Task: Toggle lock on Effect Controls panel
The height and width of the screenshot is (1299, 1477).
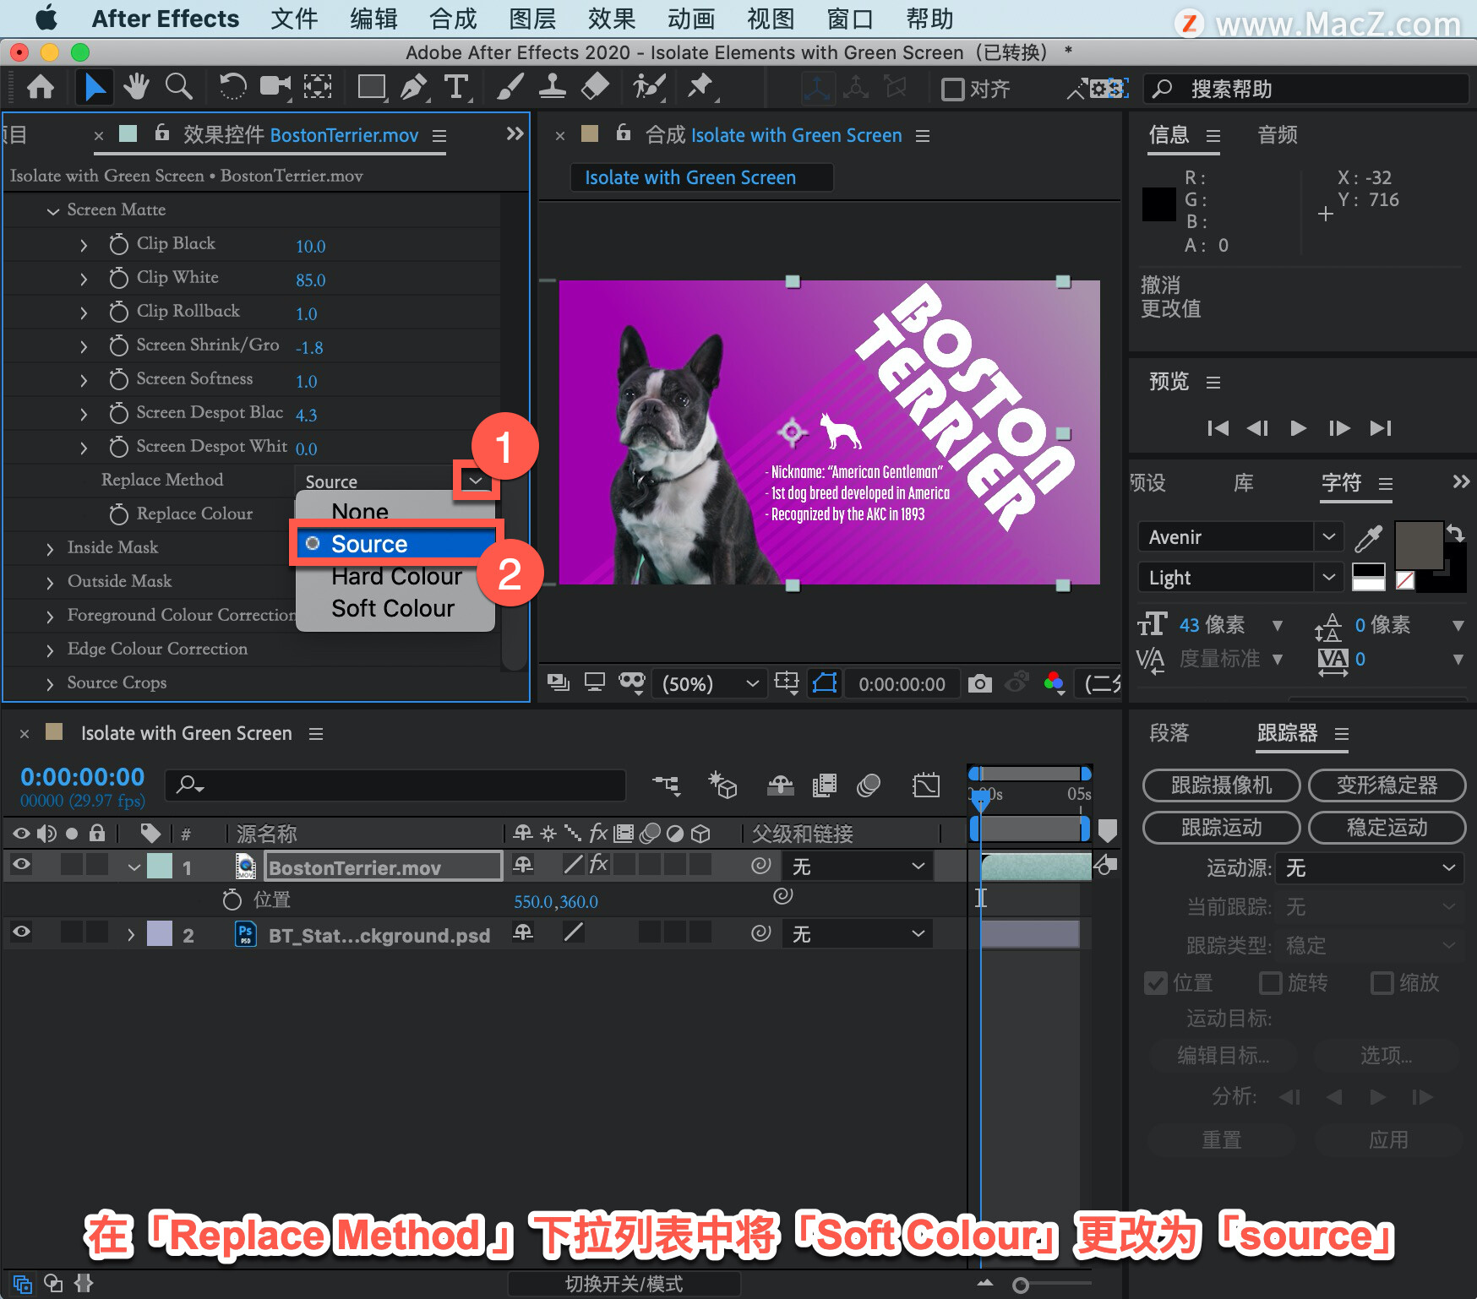Action: [161, 133]
